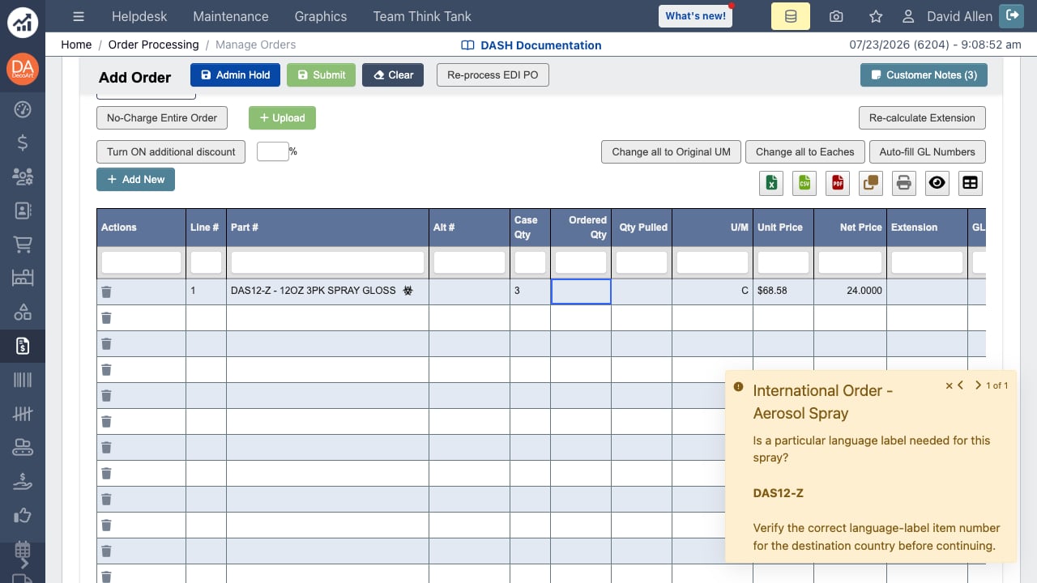Open the Graphics menu
1037x583 pixels.
point(321,16)
